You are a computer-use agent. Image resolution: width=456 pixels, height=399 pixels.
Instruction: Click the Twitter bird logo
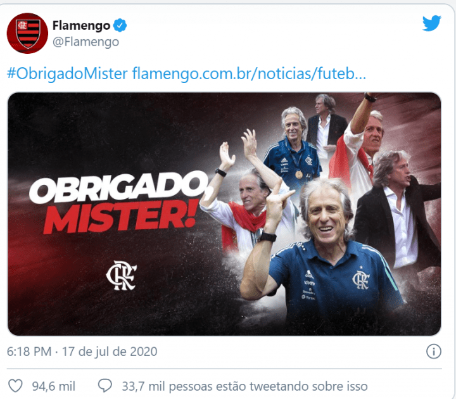point(431,23)
